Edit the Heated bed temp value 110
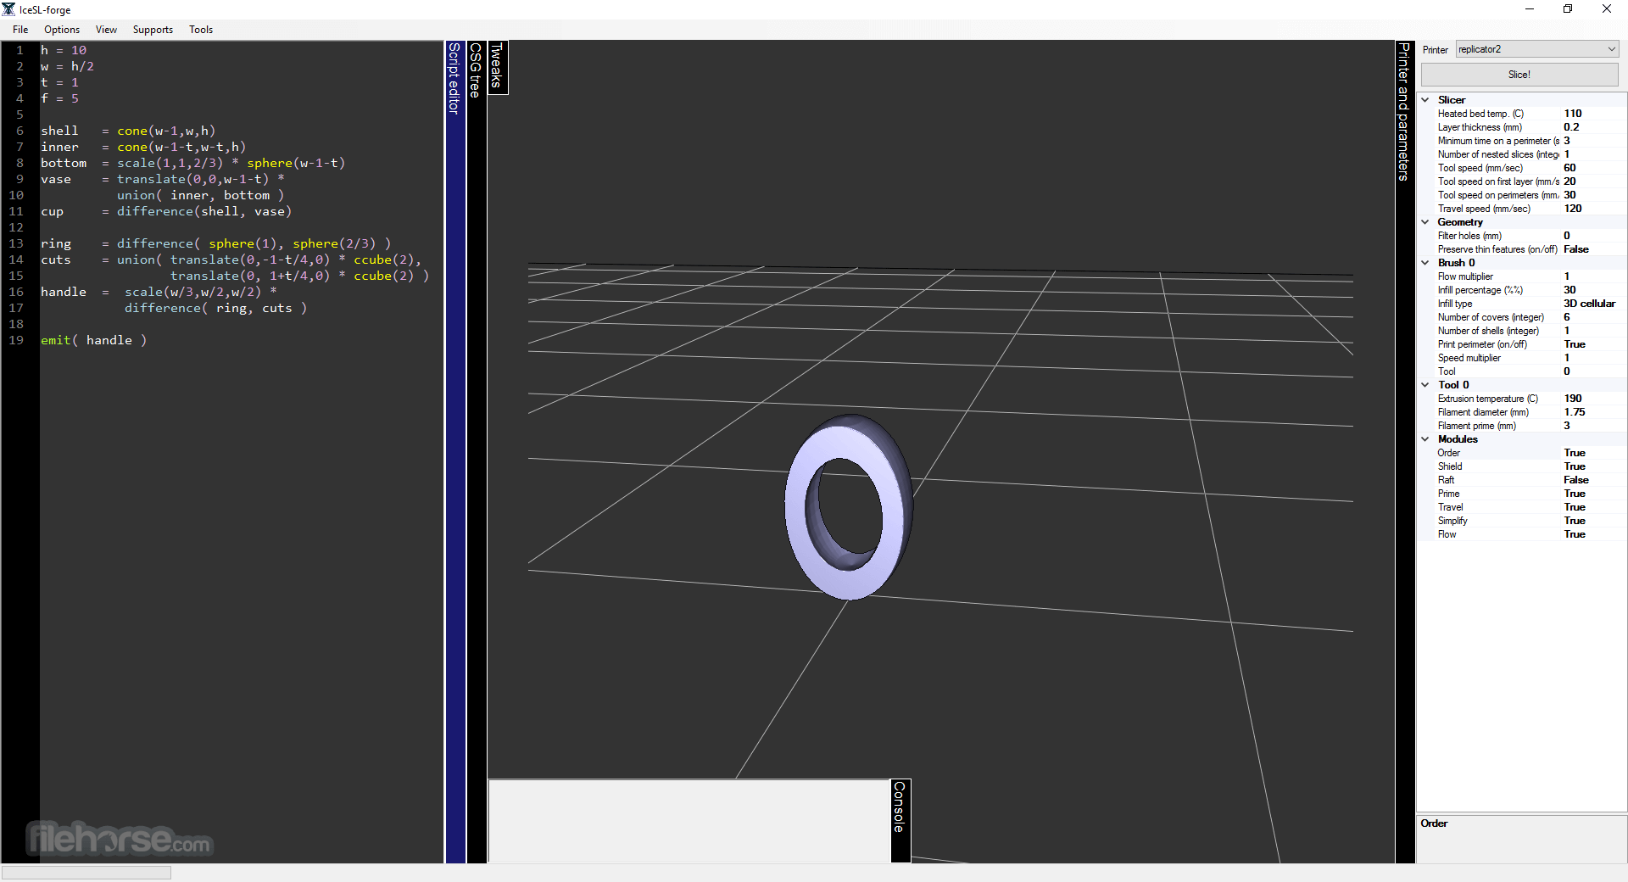The width and height of the screenshot is (1628, 882). click(x=1573, y=114)
